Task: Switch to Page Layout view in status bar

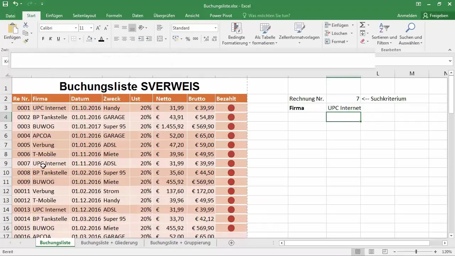Action: tap(371, 252)
